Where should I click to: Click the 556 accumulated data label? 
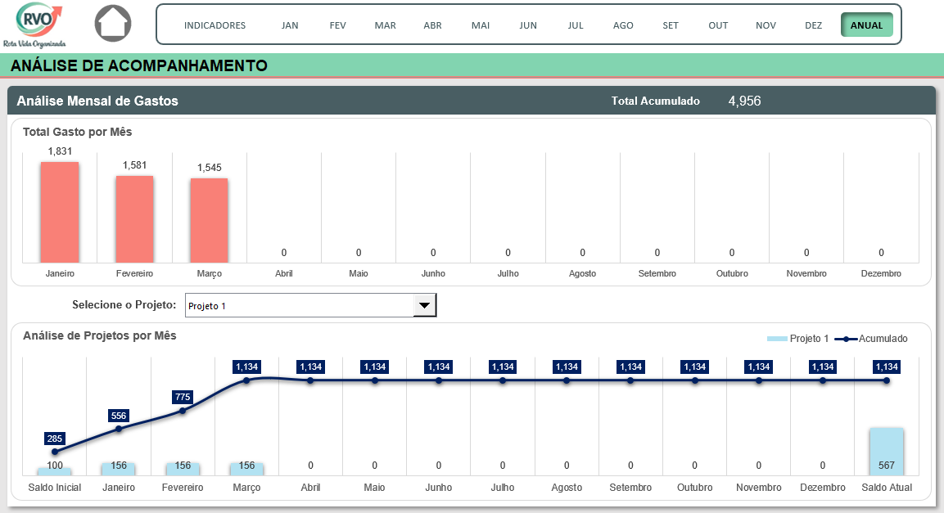[x=119, y=416]
